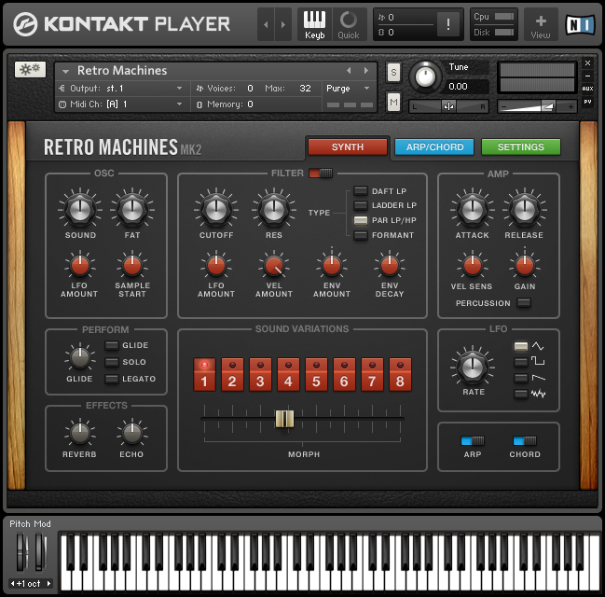Toggle the ARP switch
Image resolution: width=605 pixels, height=597 pixels.
(473, 440)
